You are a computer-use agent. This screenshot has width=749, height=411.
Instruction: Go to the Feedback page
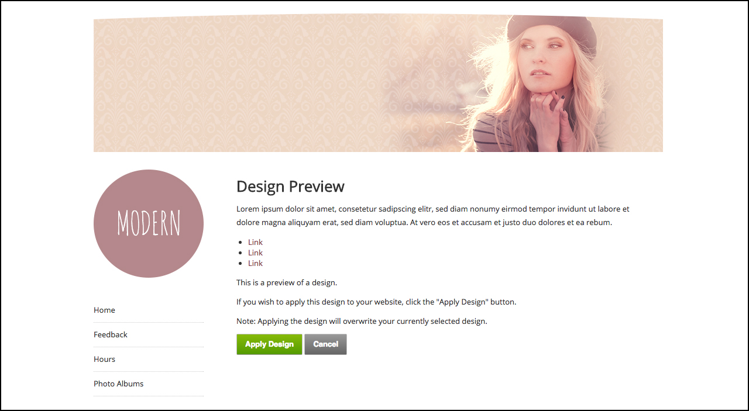pos(111,334)
